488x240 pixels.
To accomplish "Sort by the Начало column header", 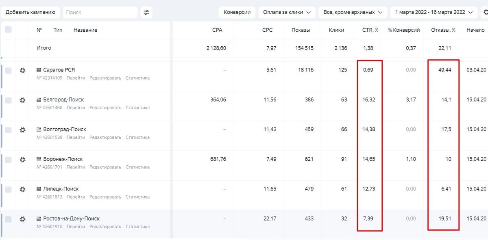I will (x=475, y=30).
